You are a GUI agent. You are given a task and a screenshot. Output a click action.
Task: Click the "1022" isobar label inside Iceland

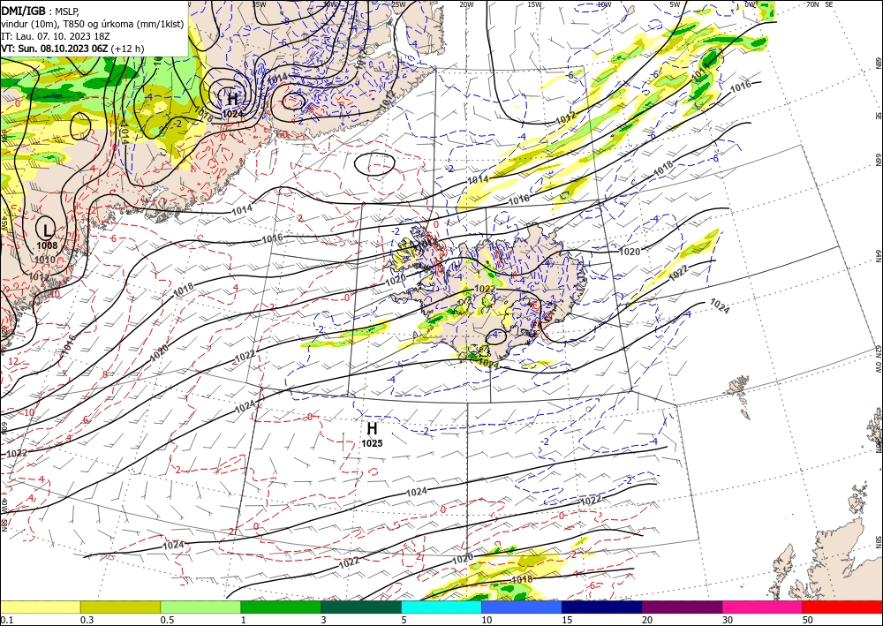coord(485,289)
